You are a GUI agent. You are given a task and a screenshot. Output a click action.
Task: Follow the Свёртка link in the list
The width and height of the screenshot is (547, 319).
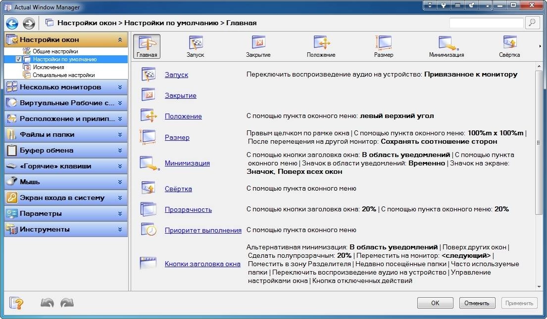click(178, 189)
